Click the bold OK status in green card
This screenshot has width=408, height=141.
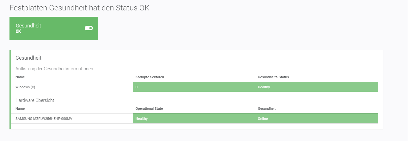pos(18,31)
